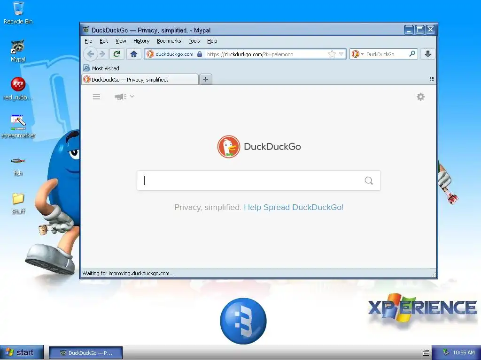Click the system tray icon beside the clock

click(446, 352)
